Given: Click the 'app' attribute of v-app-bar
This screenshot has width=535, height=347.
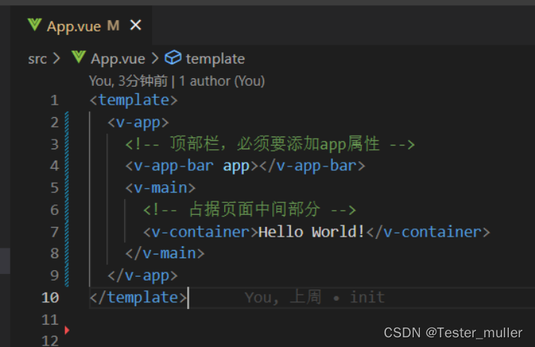Looking at the screenshot, I should click(236, 166).
